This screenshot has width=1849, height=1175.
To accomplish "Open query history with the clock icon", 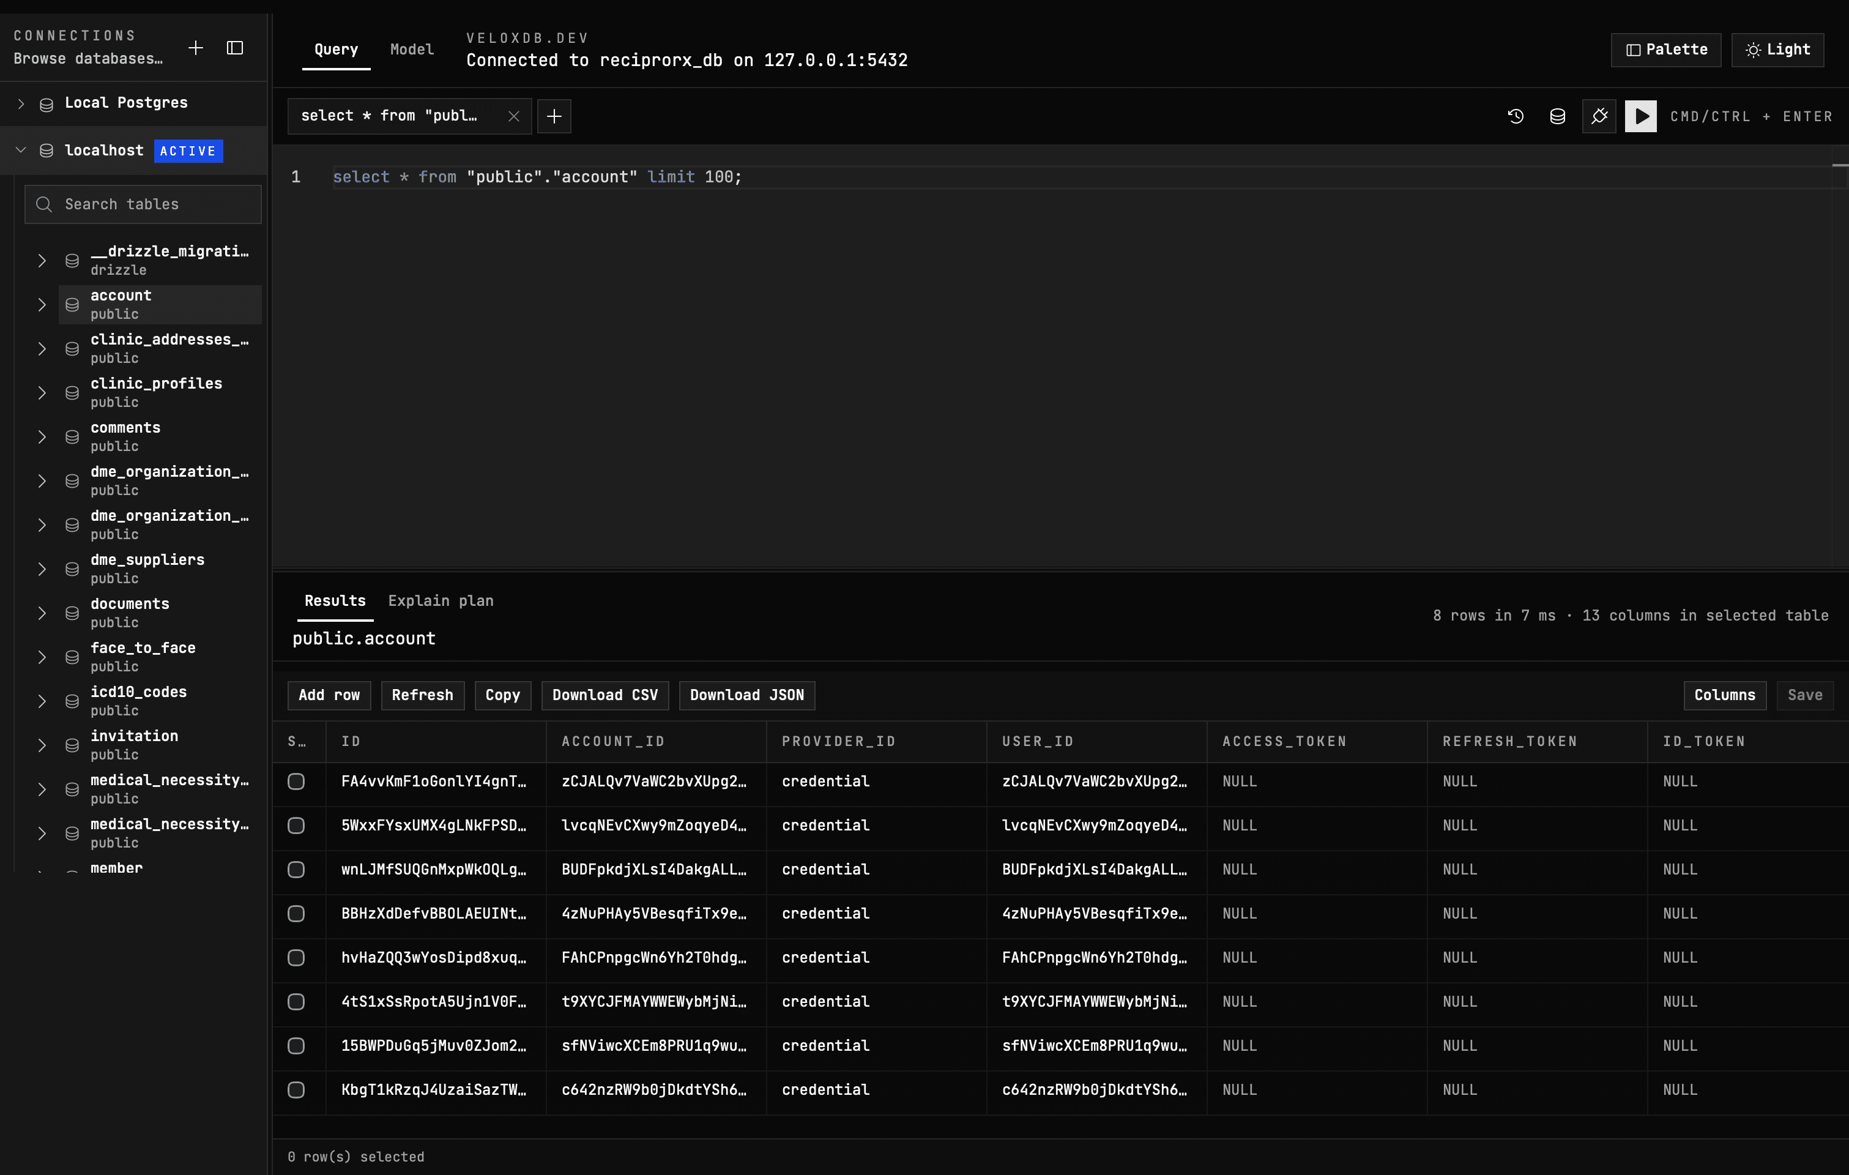I will 1516,116.
